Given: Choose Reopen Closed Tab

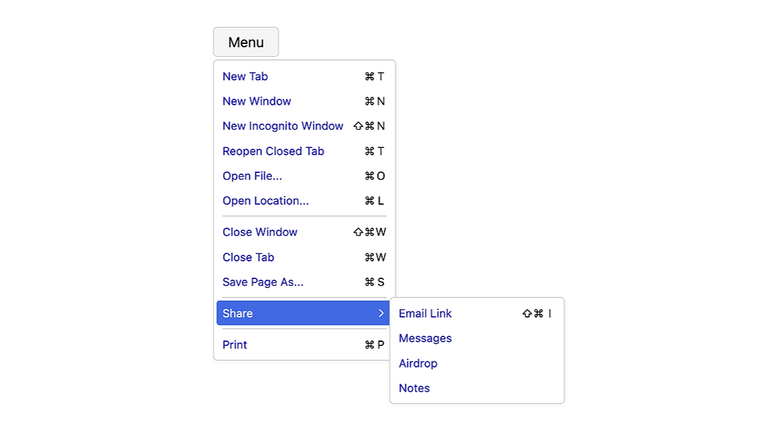Looking at the screenshot, I should (x=273, y=151).
